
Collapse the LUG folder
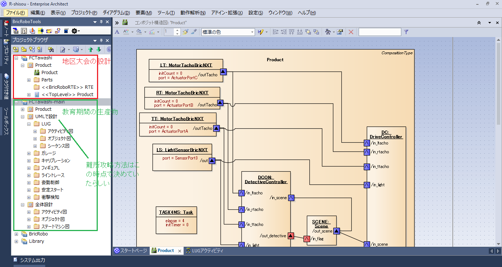(29, 124)
